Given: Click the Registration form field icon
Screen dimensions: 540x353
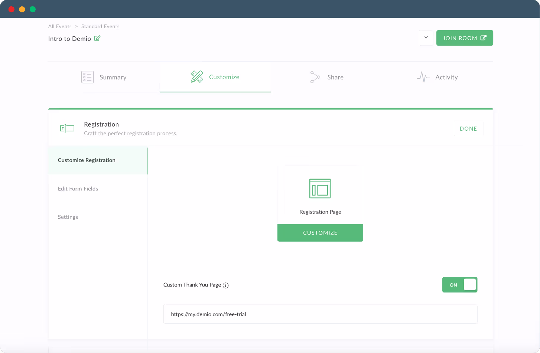Looking at the screenshot, I should 67,128.
